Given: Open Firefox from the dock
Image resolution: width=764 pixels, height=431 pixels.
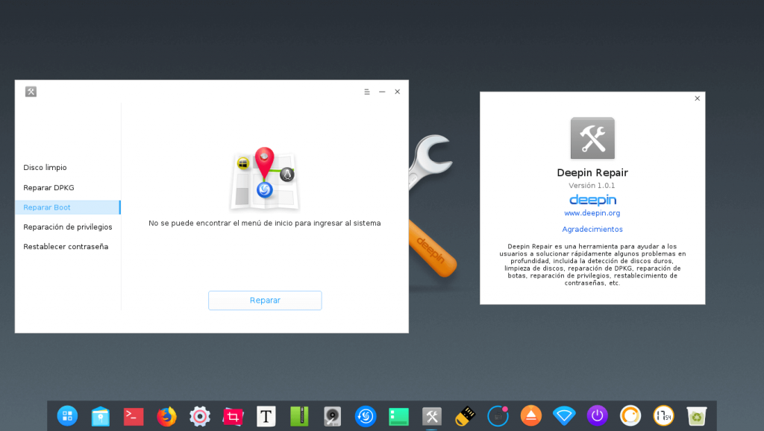Looking at the screenshot, I should tap(166, 416).
